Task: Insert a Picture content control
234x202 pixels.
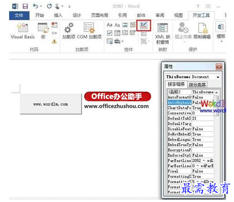Action: [125, 25]
